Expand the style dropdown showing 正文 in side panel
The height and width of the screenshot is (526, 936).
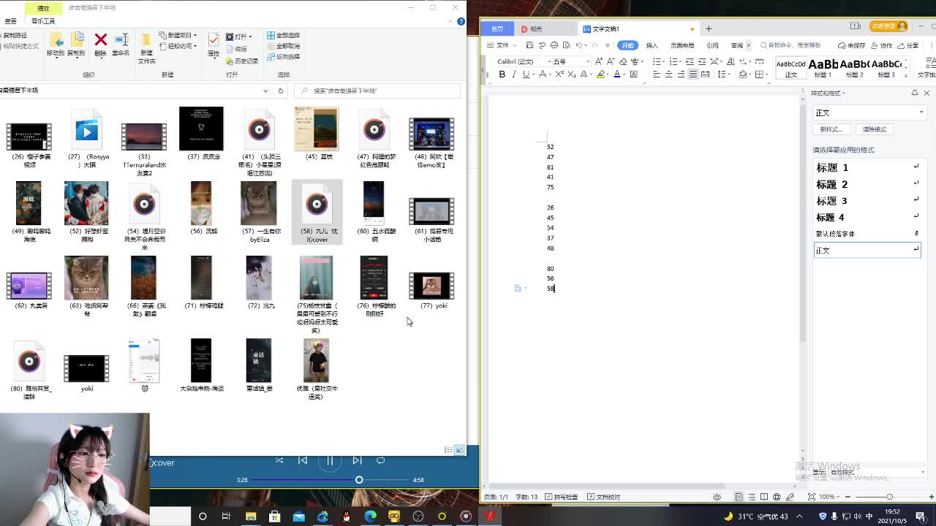(921, 113)
